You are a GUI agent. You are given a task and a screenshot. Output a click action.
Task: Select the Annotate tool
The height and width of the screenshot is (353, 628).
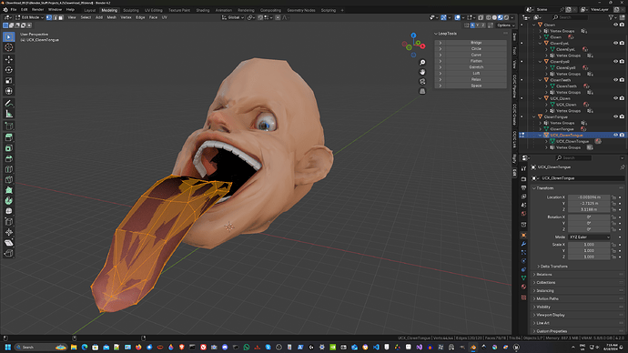pyautogui.click(x=9, y=103)
